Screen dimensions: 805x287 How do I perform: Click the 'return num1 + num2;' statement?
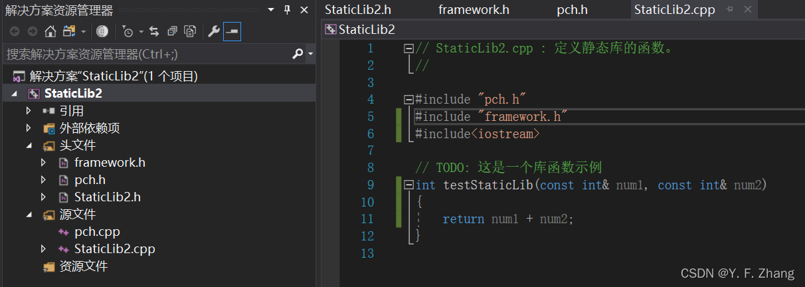pos(507,219)
